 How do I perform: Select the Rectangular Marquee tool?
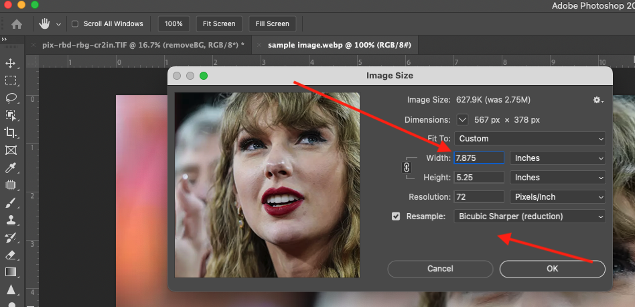[x=11, y=80]
